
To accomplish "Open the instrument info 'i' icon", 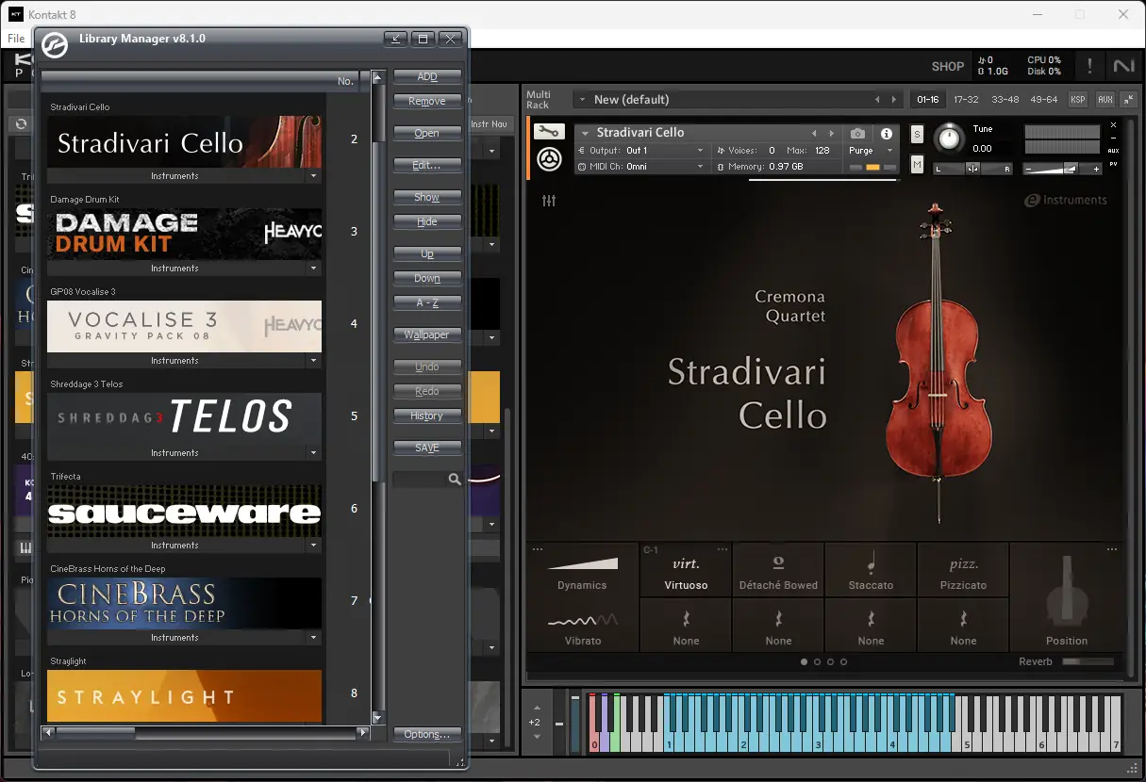I will pyautogui.click(x=885, y=133).
